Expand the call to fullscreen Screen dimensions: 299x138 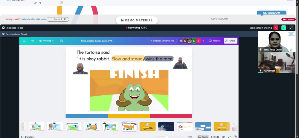click(291, 28)
